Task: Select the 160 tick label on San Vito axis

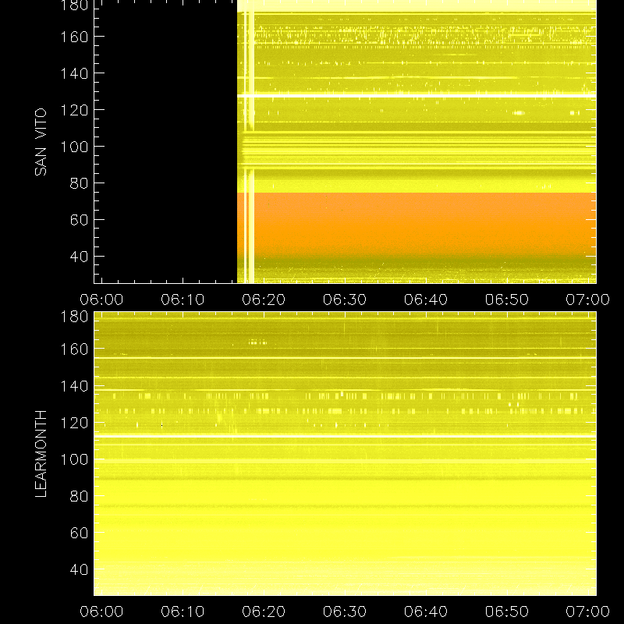Action: [74, 37]
